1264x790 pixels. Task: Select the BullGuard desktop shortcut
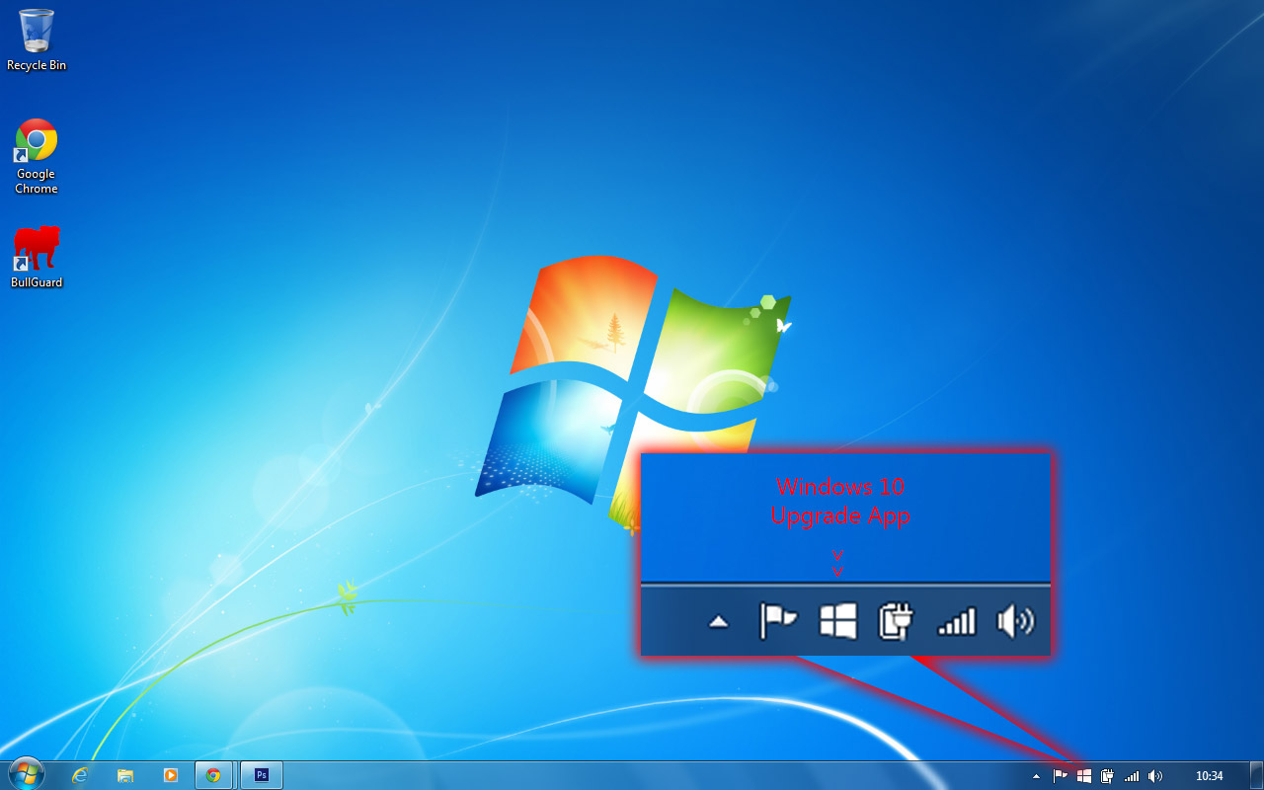37,257
